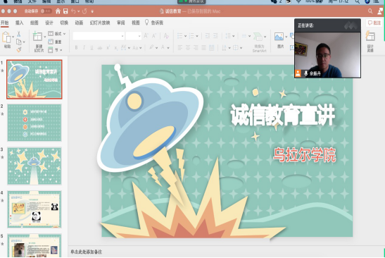Open the Slide Show ribbon tab
The height and width of the screenshot is (258, 385).
coord(100,23)
